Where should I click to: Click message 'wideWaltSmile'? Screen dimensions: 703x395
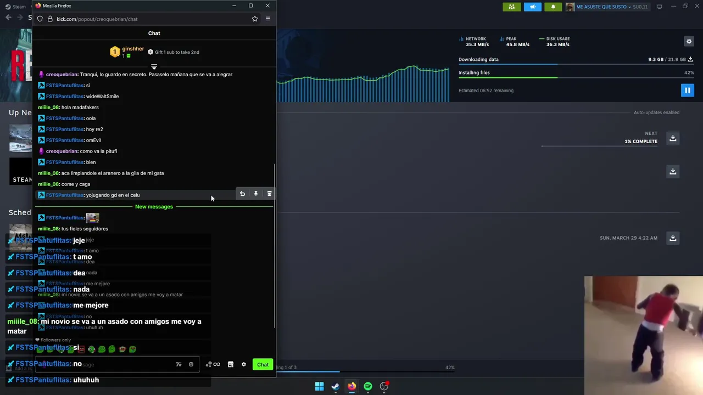point(102,96)
